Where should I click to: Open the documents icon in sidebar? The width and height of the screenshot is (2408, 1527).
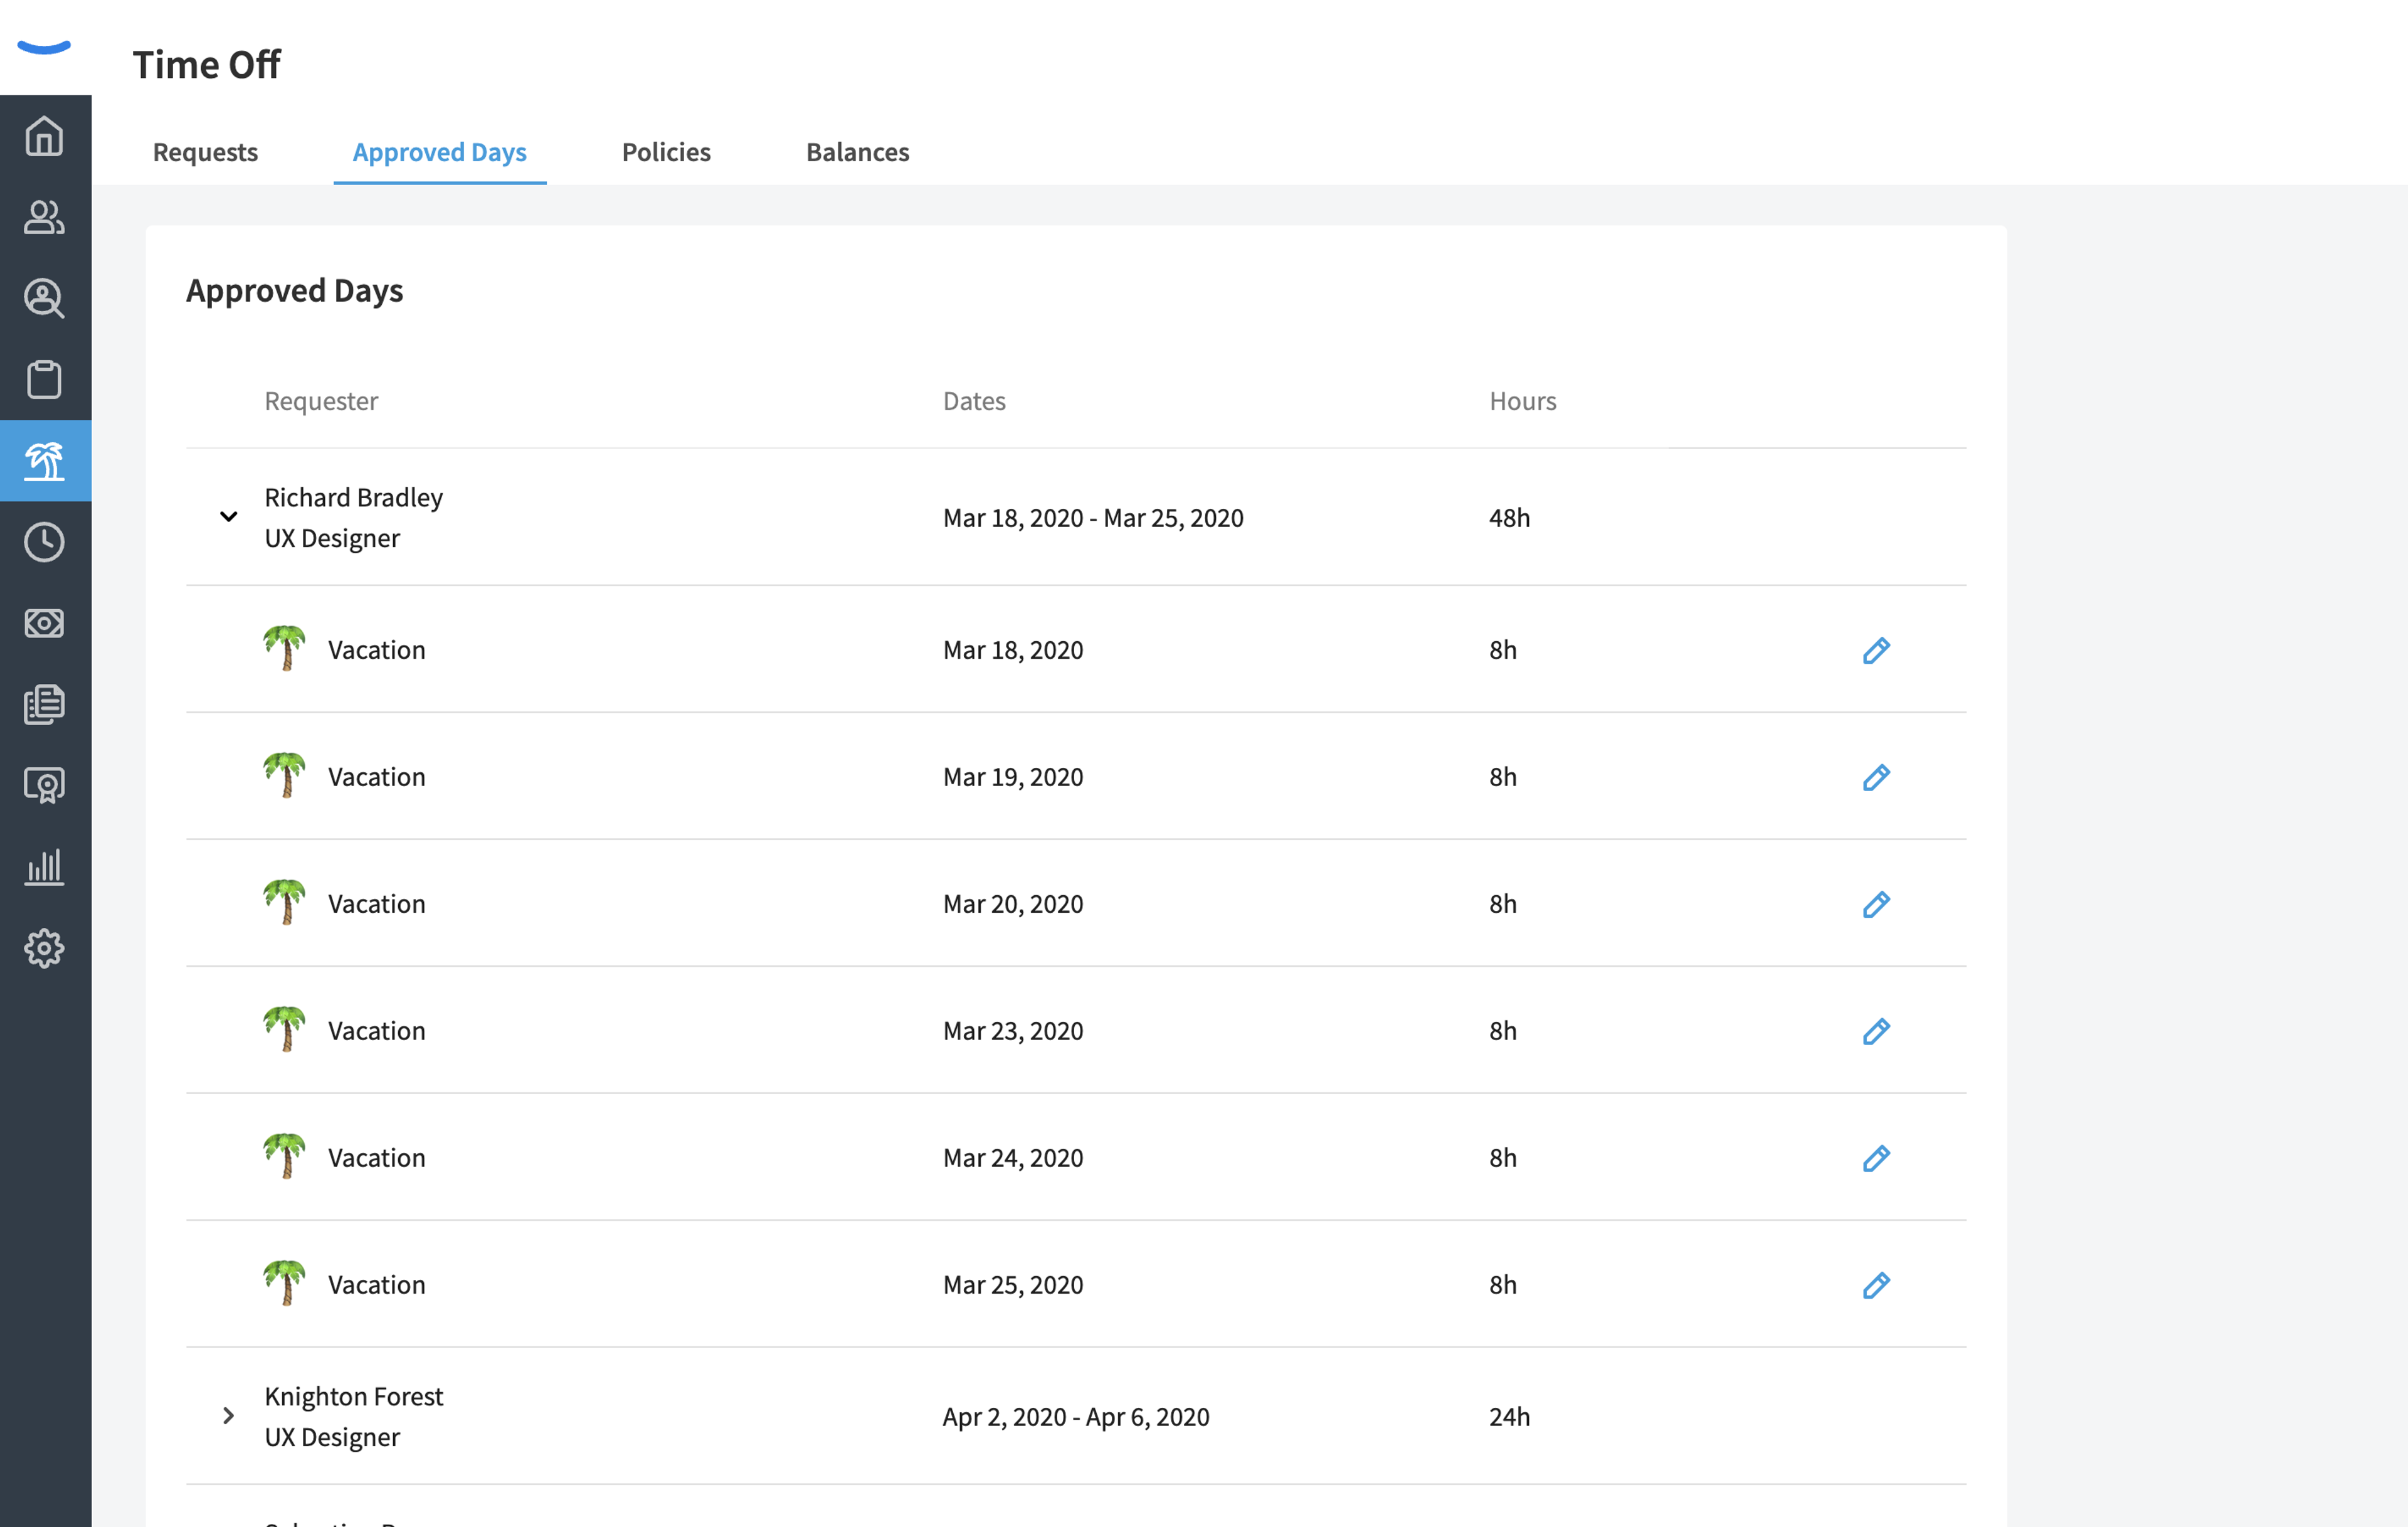tap(44, 703)
